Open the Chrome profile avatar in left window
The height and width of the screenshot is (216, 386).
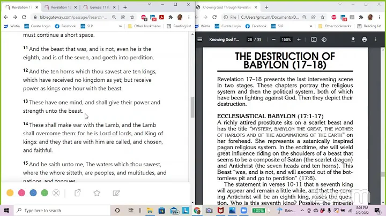click(x=180, y=17)
